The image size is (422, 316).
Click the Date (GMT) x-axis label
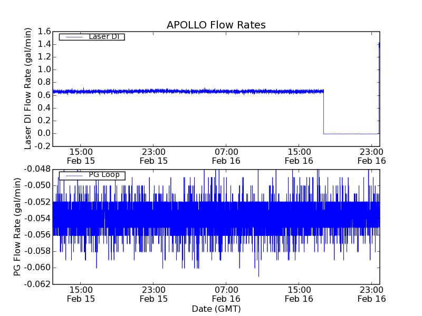[x=216, y=309]
